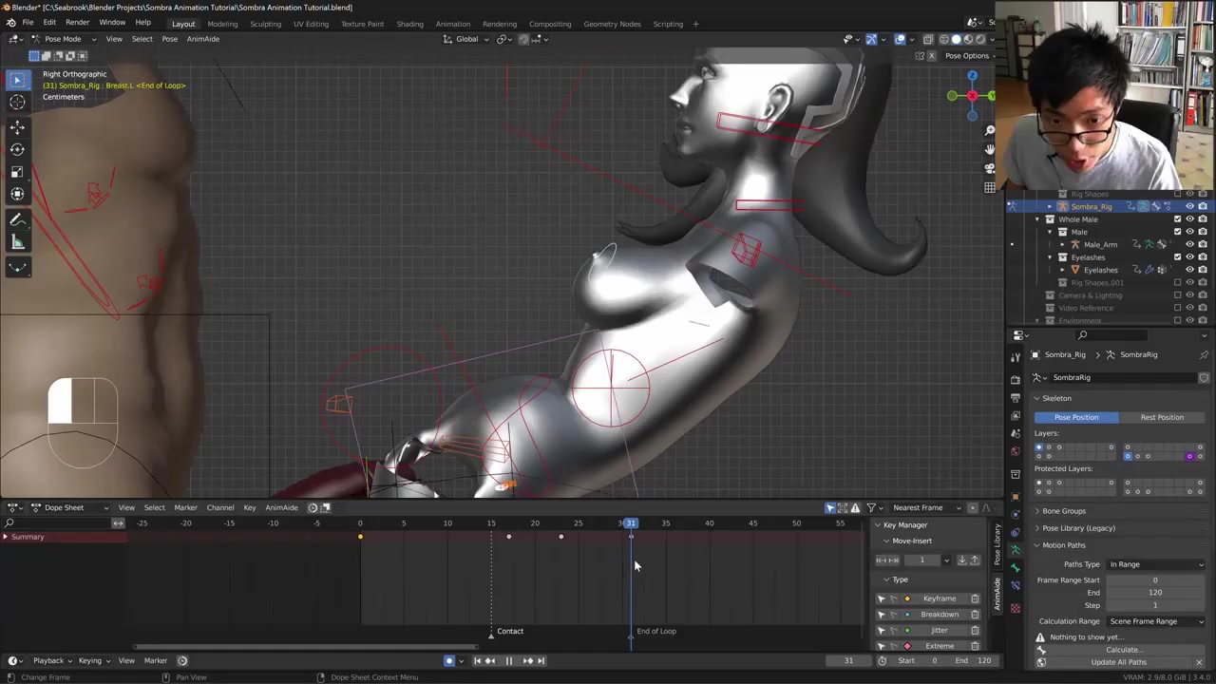Delete Breakdown keyframes using the trash icon
The image size is (1216, 684).
975,615
